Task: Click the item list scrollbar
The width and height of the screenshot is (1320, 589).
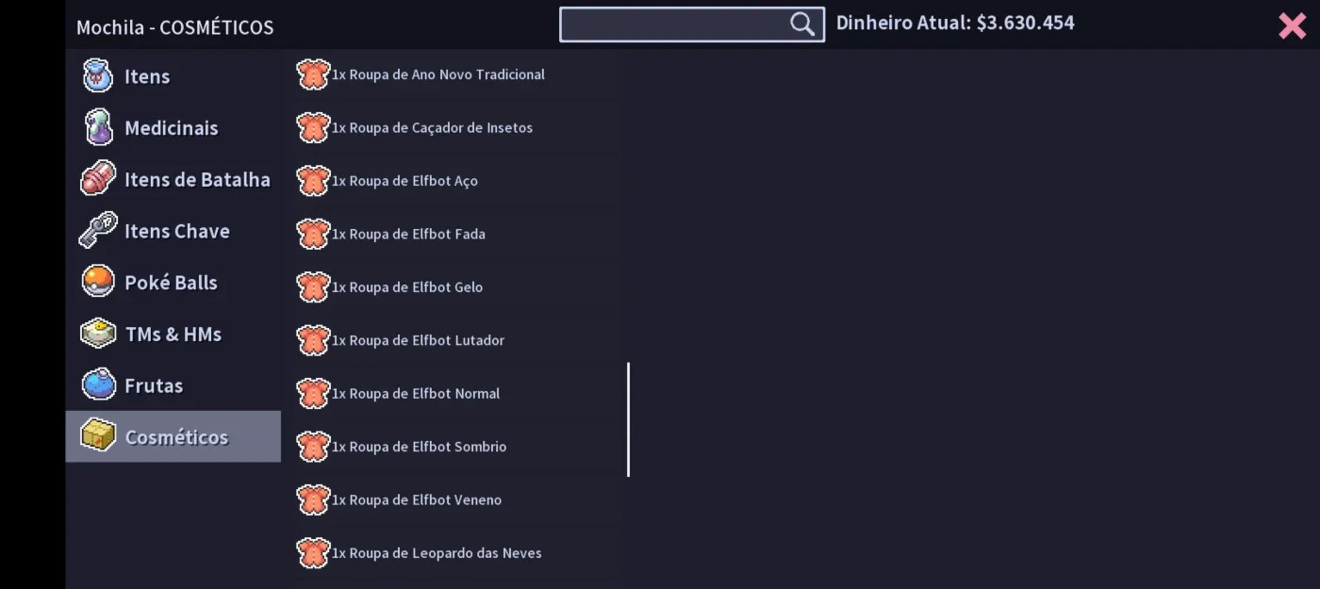Action: tap(628, 419)
